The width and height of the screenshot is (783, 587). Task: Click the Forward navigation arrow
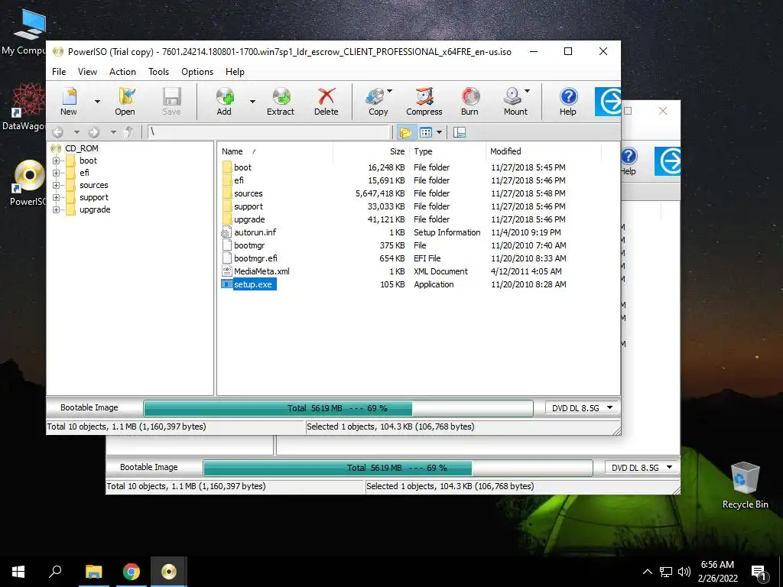(94, 132)
